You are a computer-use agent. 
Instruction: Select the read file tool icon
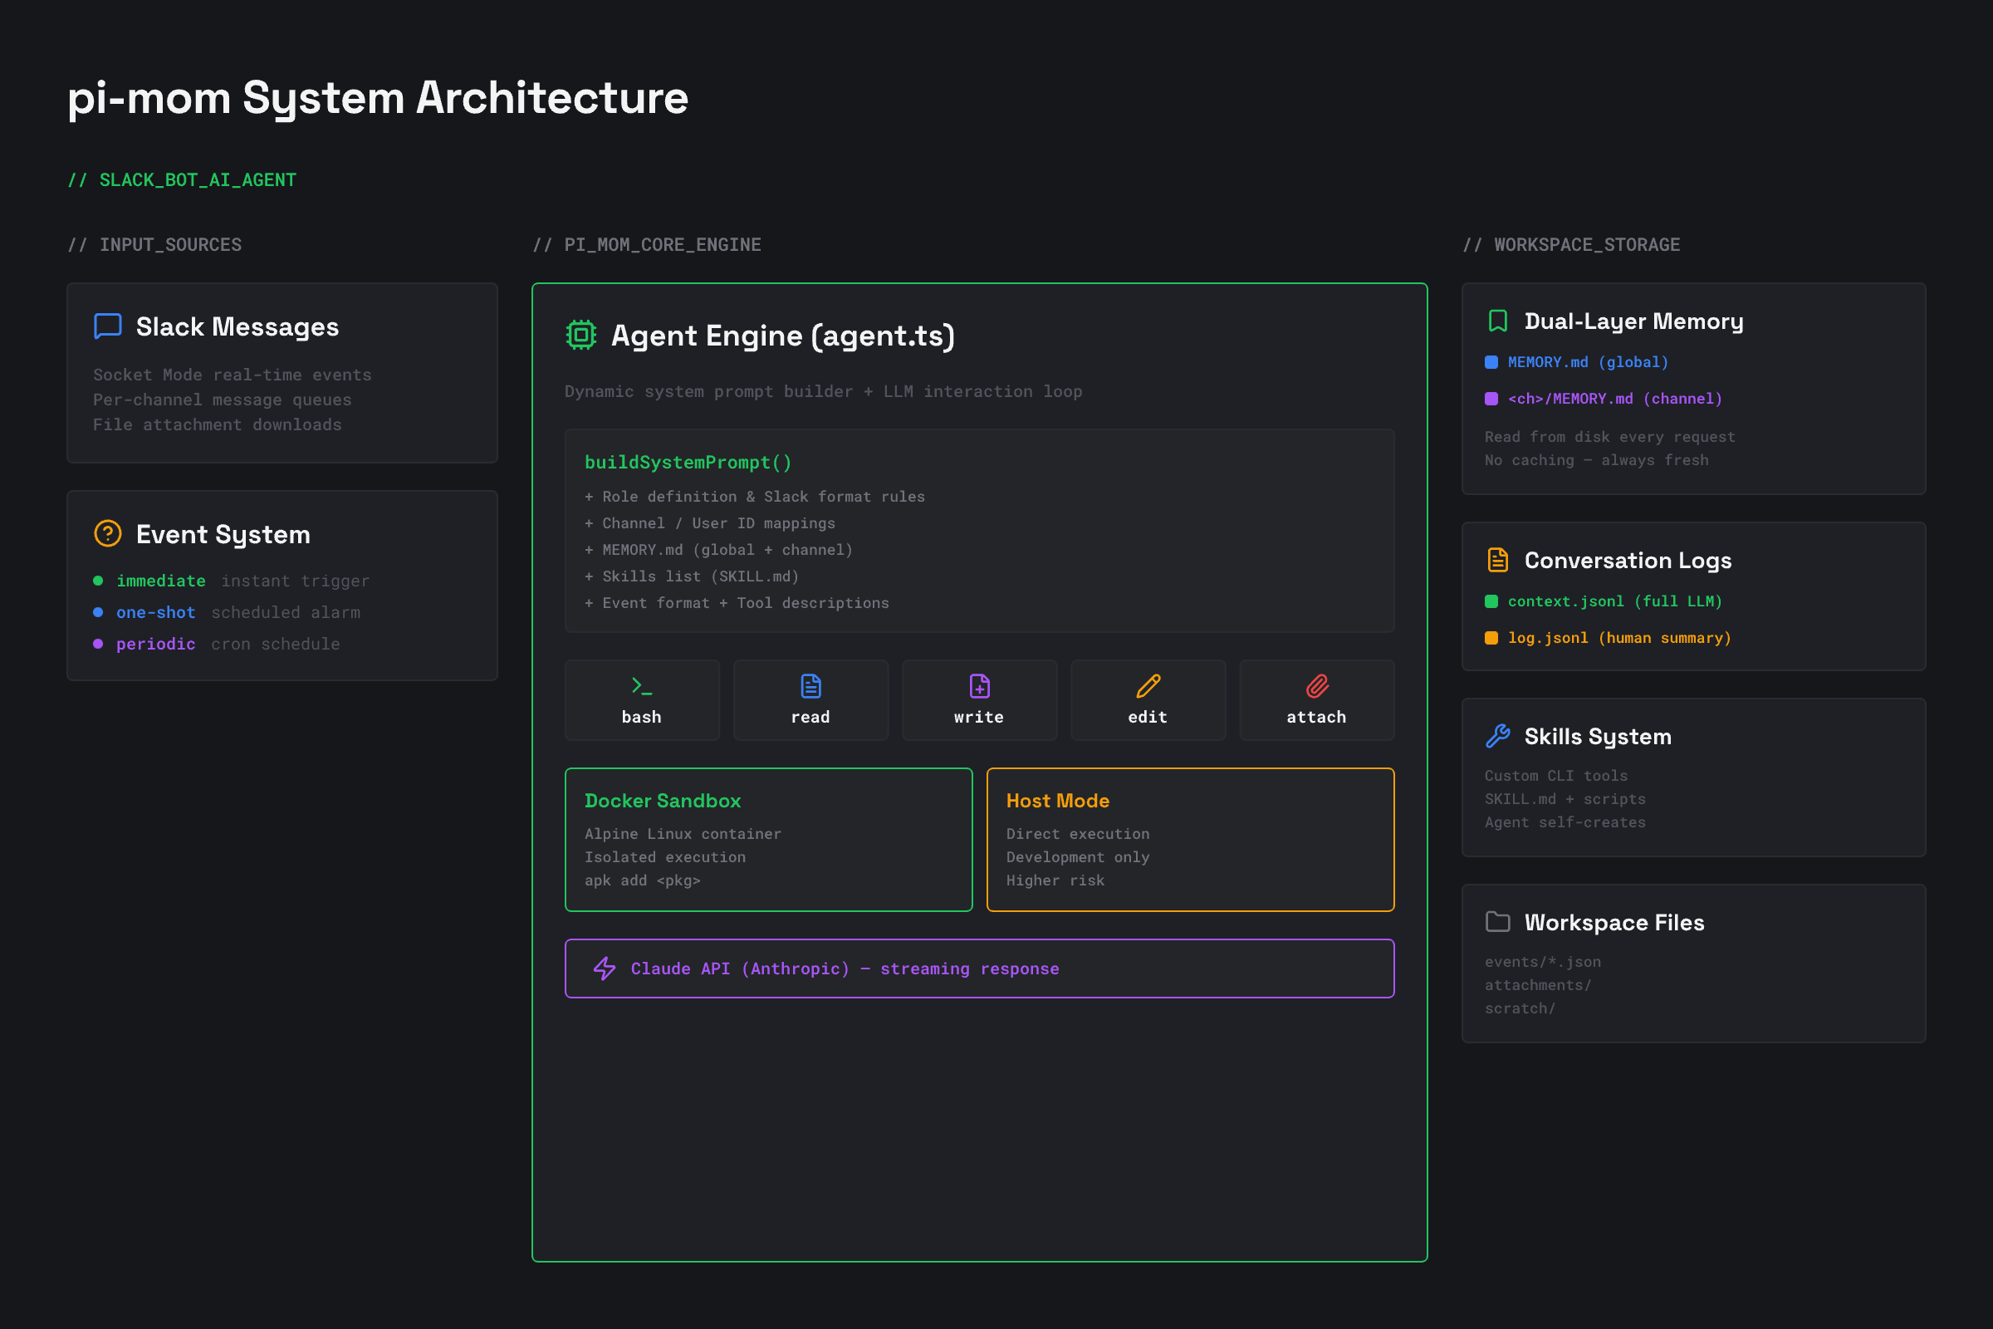tap(810, 686)
